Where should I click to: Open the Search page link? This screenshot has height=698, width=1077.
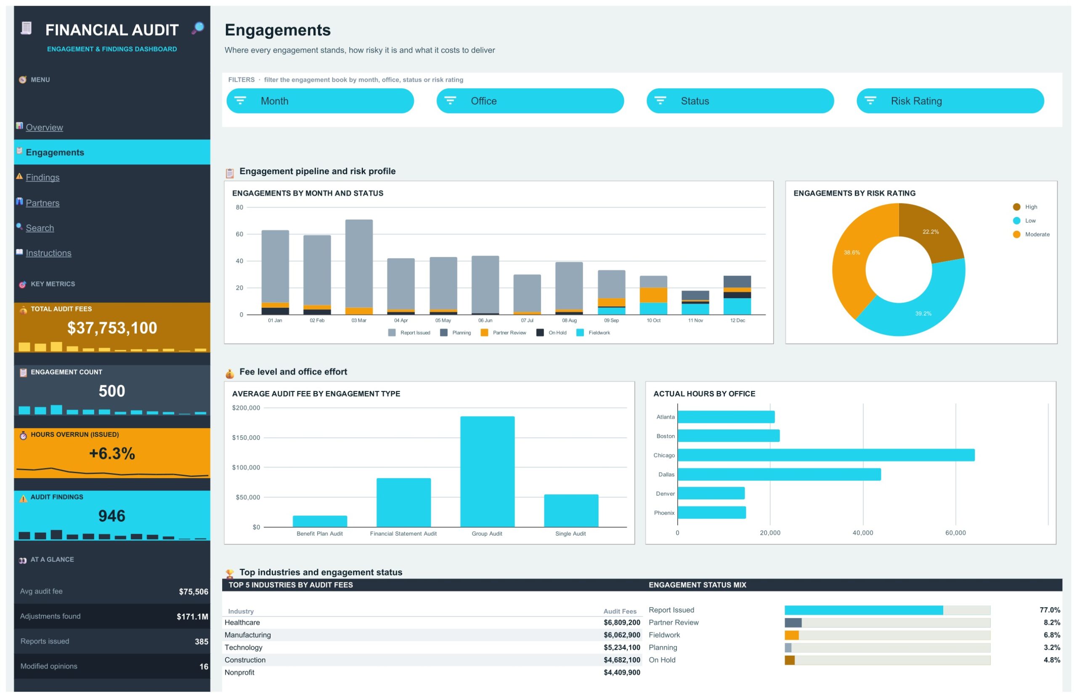click(40, 227)
